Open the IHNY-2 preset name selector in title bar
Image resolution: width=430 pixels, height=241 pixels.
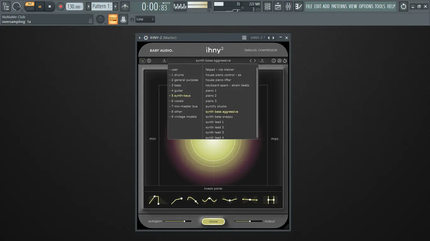pos(257,38)
